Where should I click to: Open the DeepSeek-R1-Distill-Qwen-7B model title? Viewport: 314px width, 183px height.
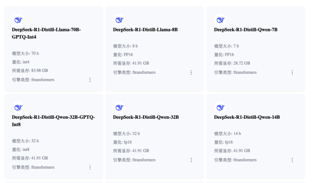point(246,29)
